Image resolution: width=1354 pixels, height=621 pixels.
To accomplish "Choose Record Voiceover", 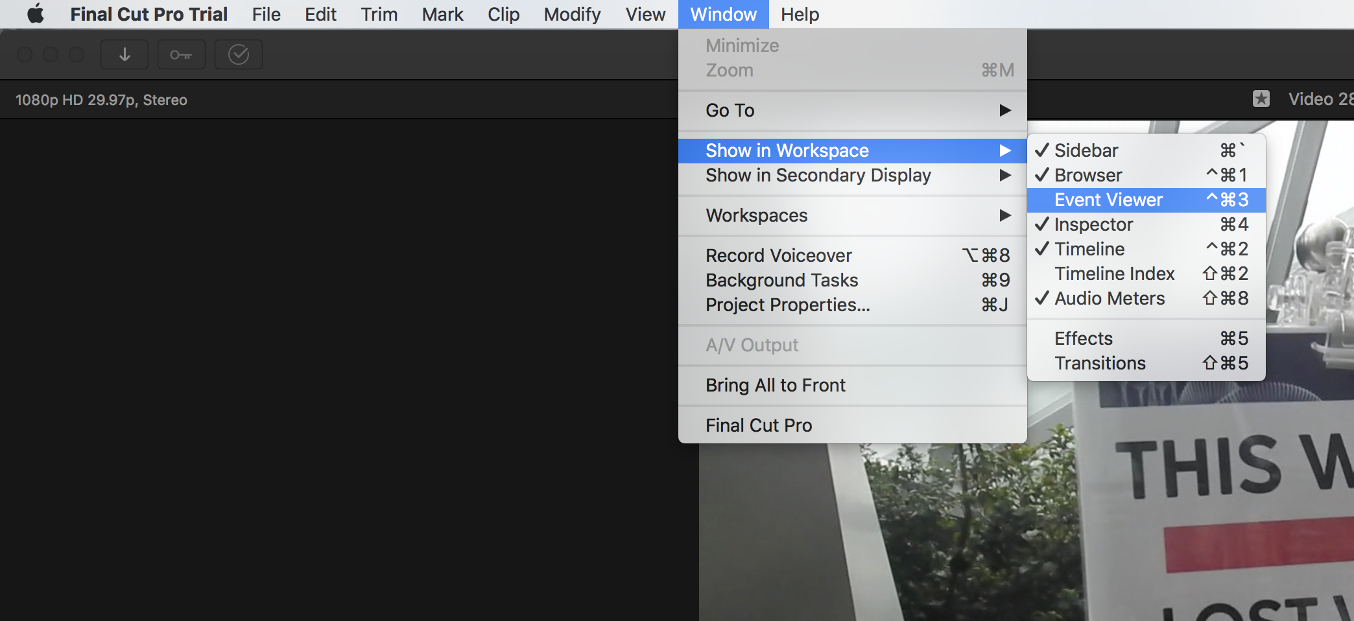I will (852, 255).
